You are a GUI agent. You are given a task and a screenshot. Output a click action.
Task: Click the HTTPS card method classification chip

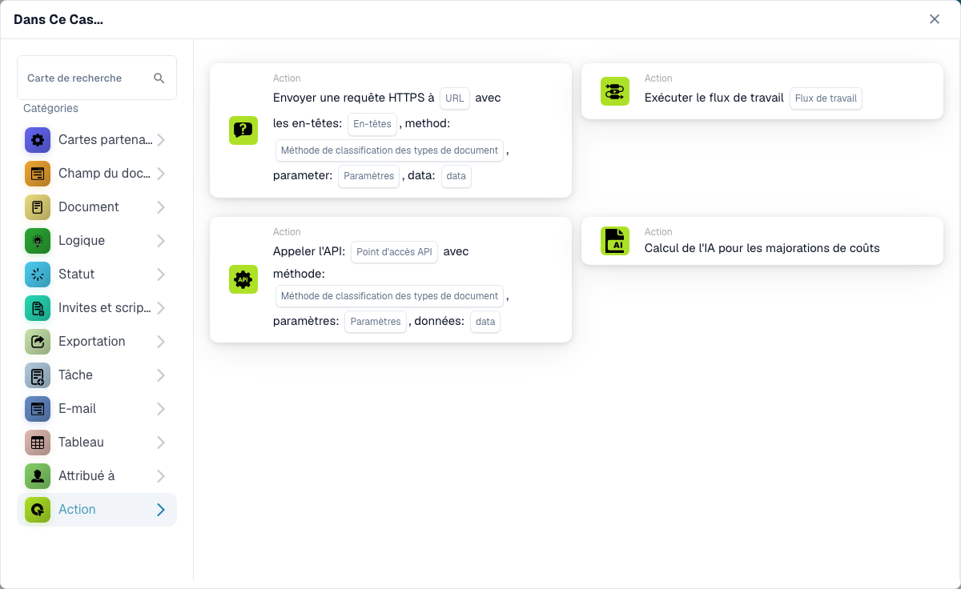pos(389,150)
